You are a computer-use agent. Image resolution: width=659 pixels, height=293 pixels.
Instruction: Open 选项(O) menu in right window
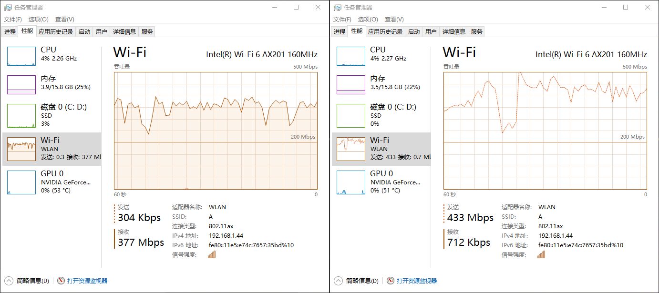coord(368,20)
